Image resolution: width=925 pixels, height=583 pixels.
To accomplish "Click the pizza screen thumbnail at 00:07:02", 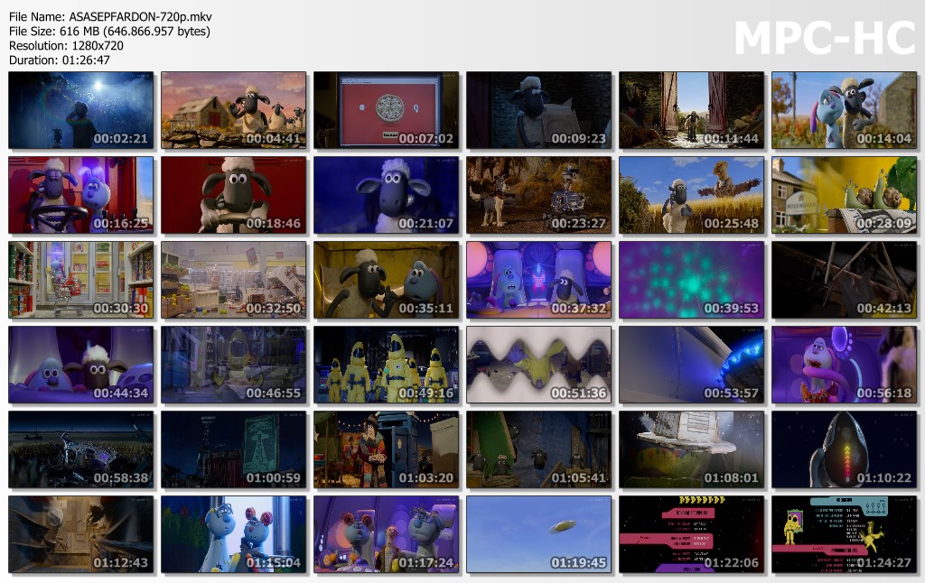I will click(x=387, y=110).
